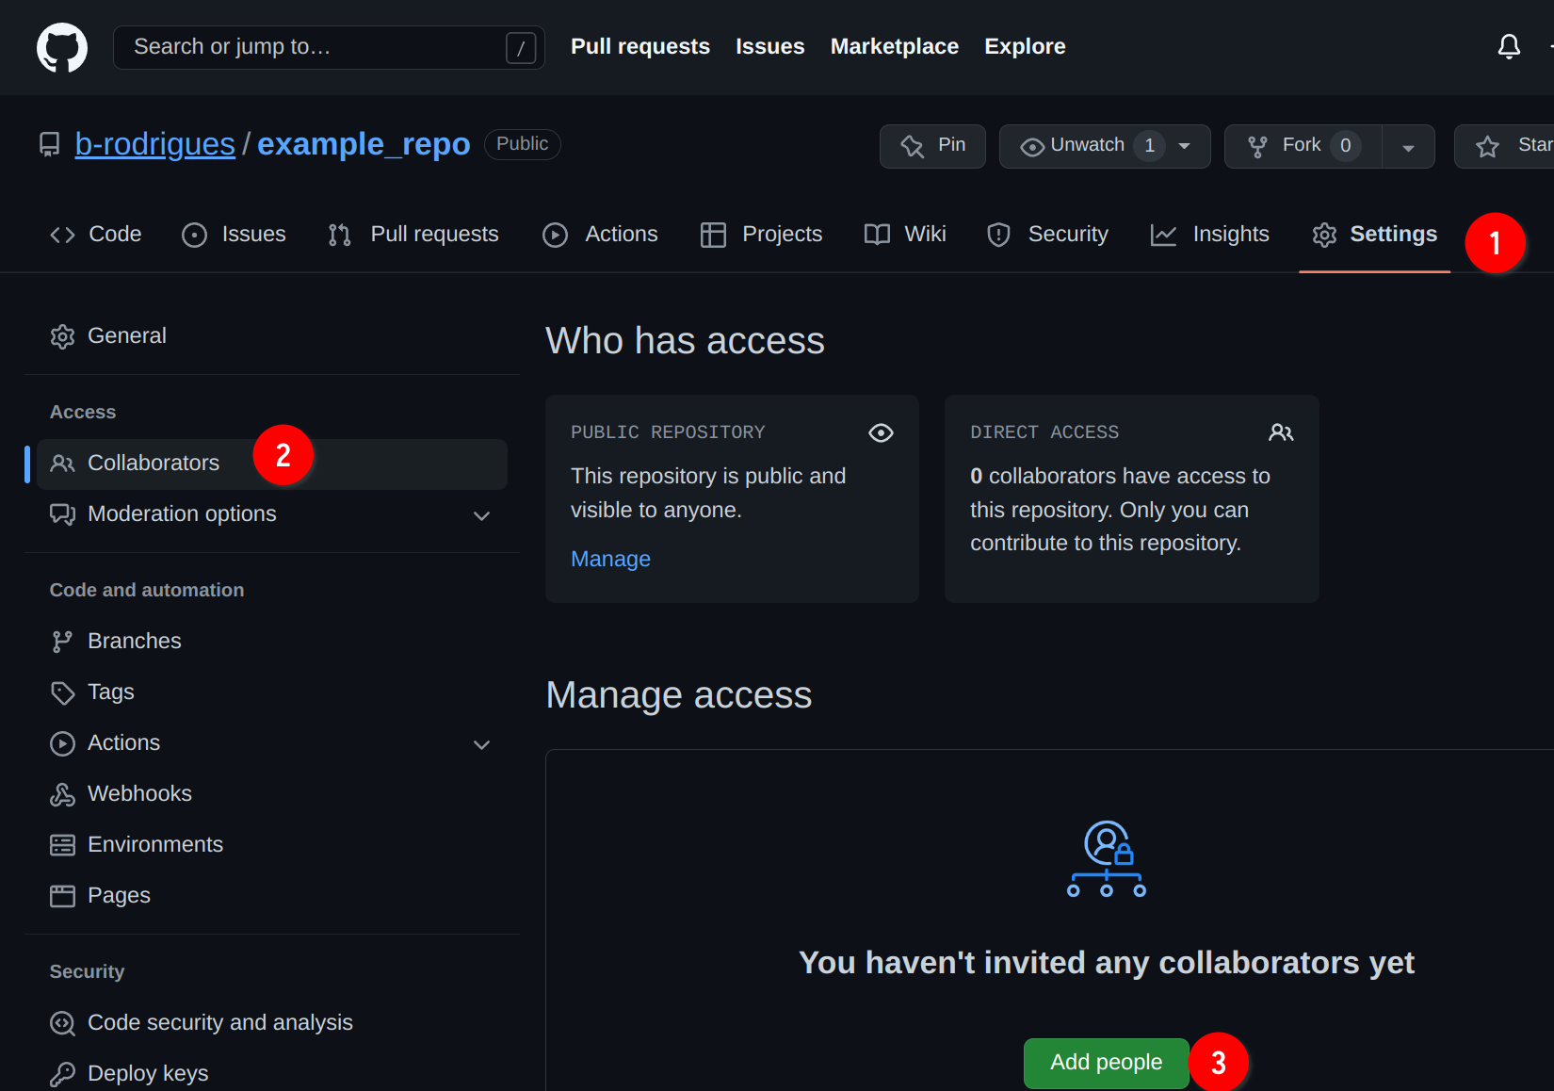Select the Settings tab
The width and height of the screenshot is (1554, 1091).
1374,235
